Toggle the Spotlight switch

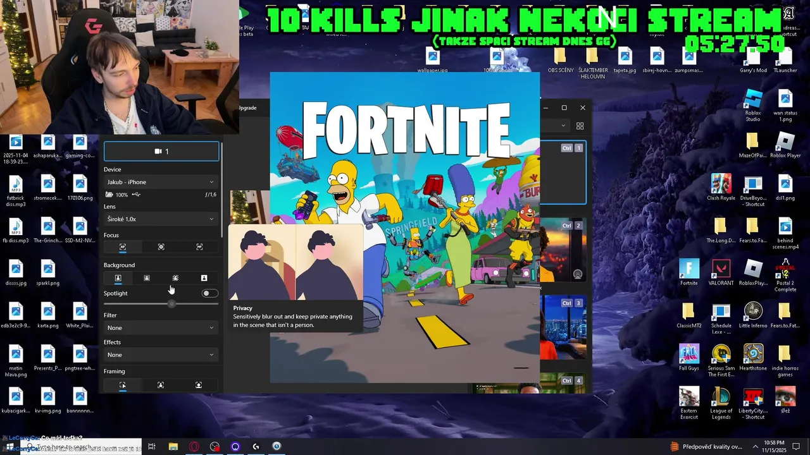click(209, 293)
